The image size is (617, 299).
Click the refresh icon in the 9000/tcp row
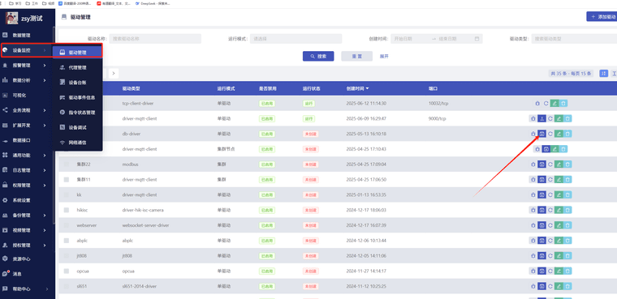click(x=550, y=118)
